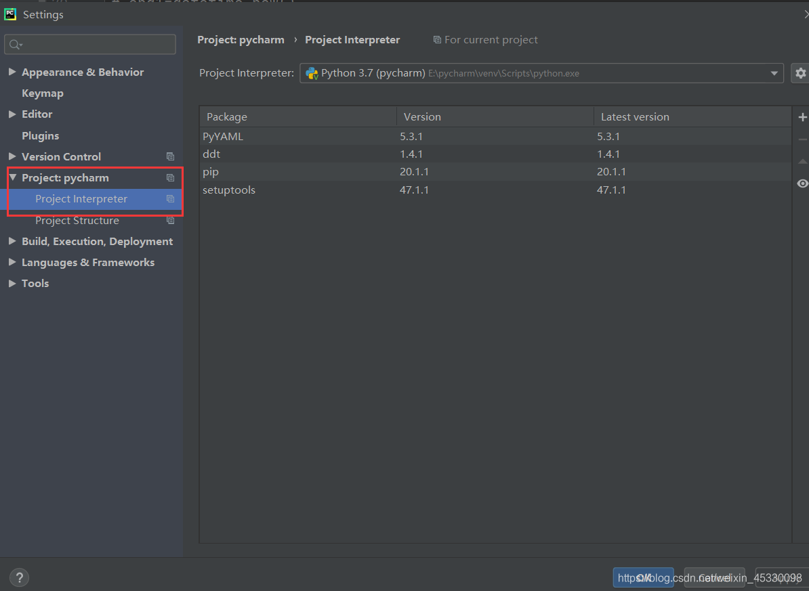Screen dimensions: 809x591
Task: Click the question mark help icon
Action: (x=19, y=577)
